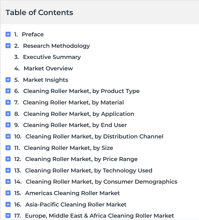Expand the by Product Type plus icon
This screenshot has width=199, height=220.
click(8, 91)
